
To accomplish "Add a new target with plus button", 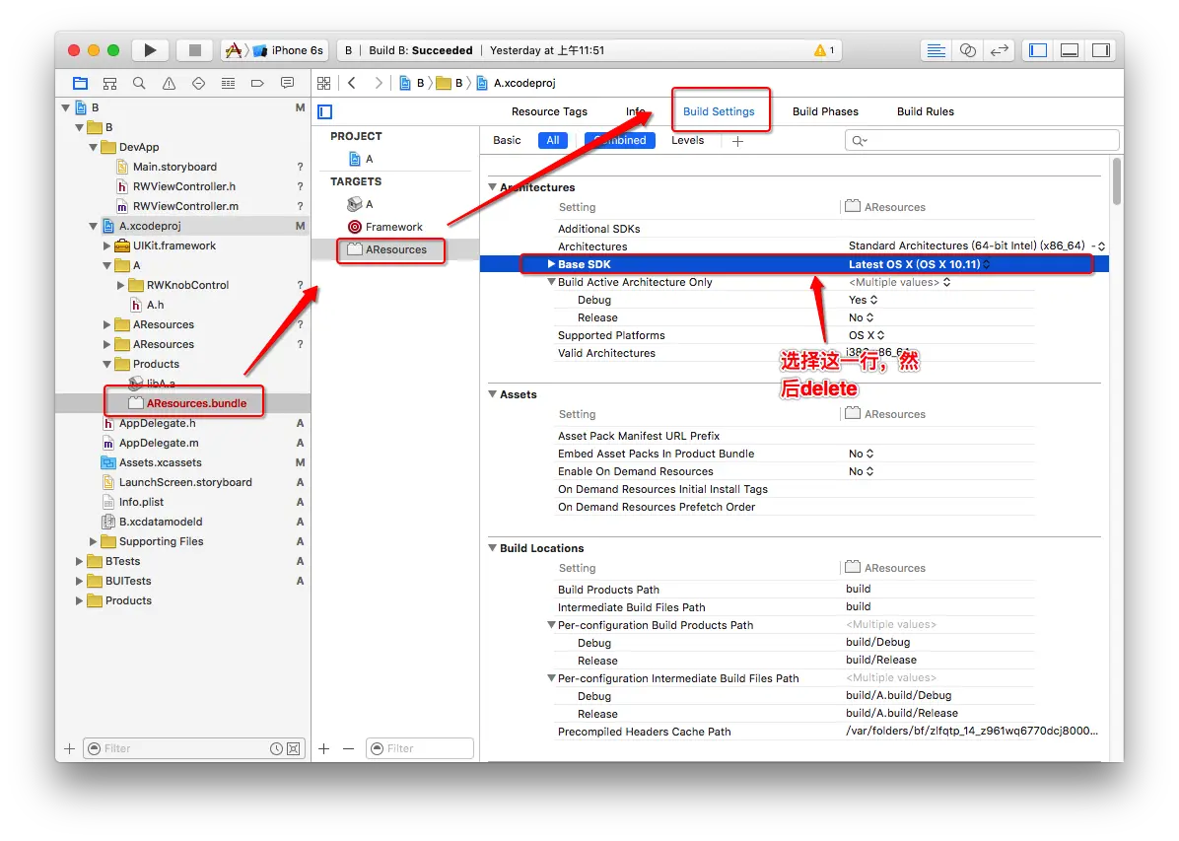I will (324, 748).
